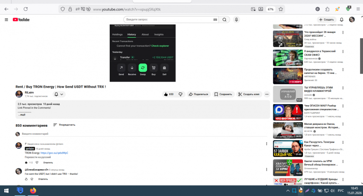Screen dimensions: 363x196
Task: Open video title 'Милая девушка из Омска'
Action: pyautogui.click(x=322, y=126)
